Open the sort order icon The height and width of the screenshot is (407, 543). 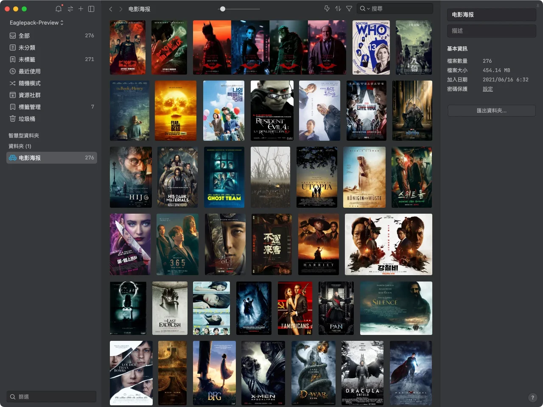coord(338,8)
